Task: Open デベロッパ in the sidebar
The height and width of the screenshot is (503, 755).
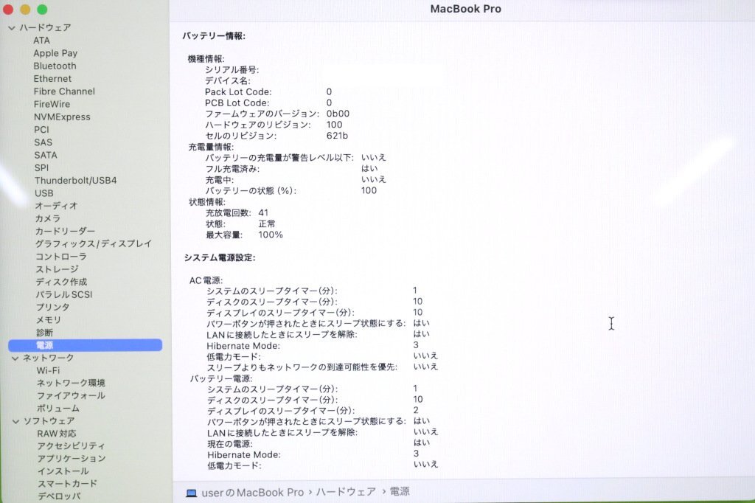Action: (x=59, y=496)
